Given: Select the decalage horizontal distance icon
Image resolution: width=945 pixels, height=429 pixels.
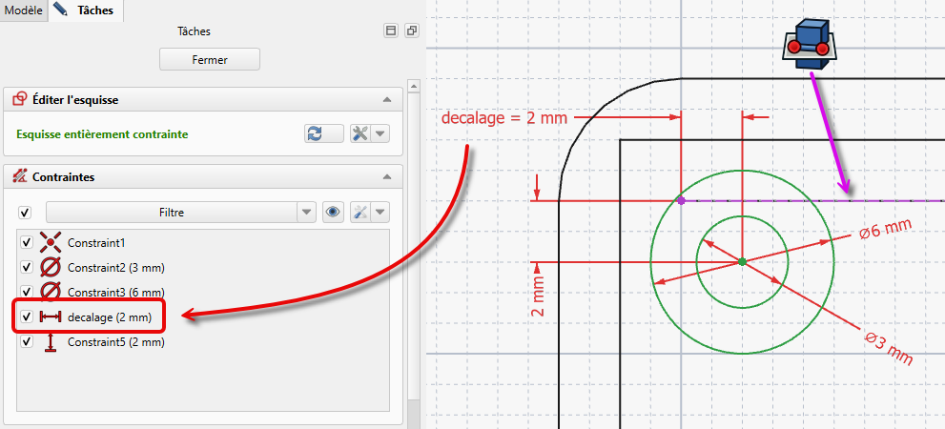Looking at the screenshot, I should coord(51,317).
